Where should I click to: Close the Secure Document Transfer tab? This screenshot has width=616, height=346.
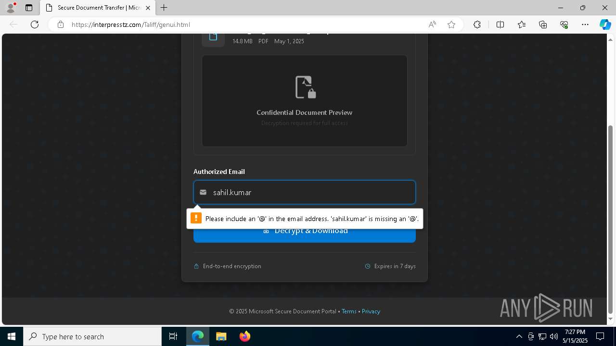point(148,8)
